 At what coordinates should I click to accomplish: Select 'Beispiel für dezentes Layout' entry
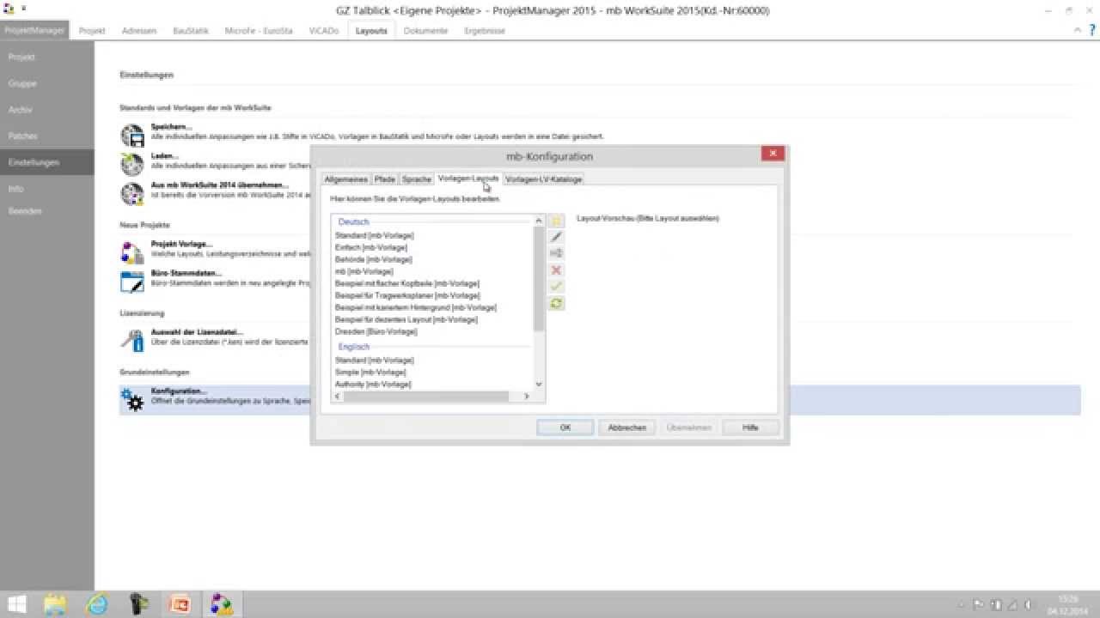(x=406, y=319)
